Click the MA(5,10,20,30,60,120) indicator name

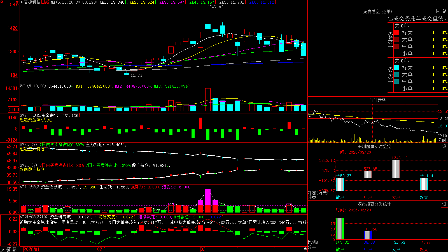74,2
